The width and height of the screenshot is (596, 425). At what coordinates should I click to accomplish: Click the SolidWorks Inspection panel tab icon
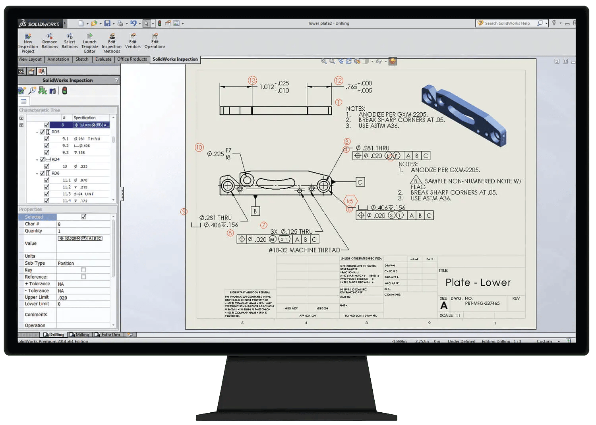point(41,71)
